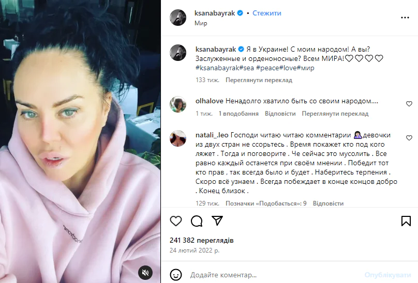This screenshot has height=283, width=418.
Task: Open natali_.leo's profile picture
Action: pos(178,138)
